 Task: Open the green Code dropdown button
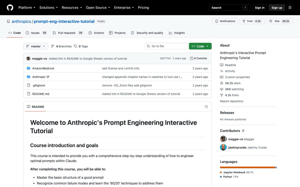tap(200, 46)
